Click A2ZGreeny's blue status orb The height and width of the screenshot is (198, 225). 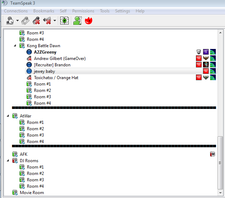29,52
